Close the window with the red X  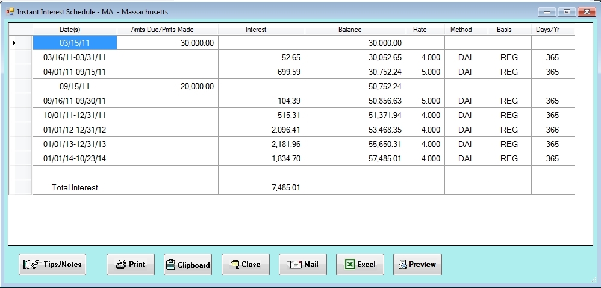(x=587, y=12)
